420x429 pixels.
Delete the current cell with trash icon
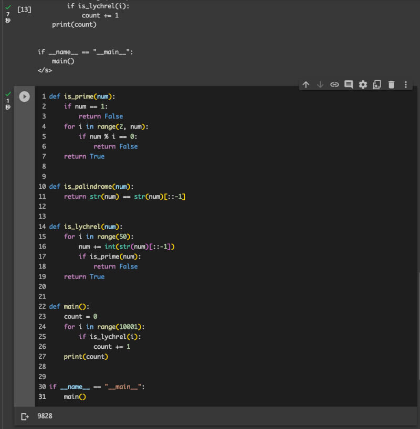click(x=391, y=84)
